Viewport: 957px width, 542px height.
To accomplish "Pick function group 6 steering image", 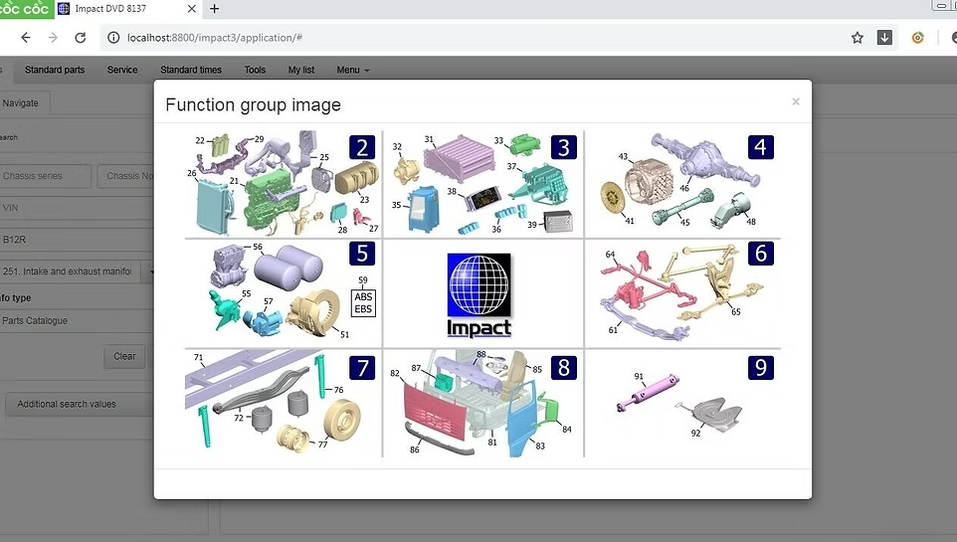I will pos(682,293).
